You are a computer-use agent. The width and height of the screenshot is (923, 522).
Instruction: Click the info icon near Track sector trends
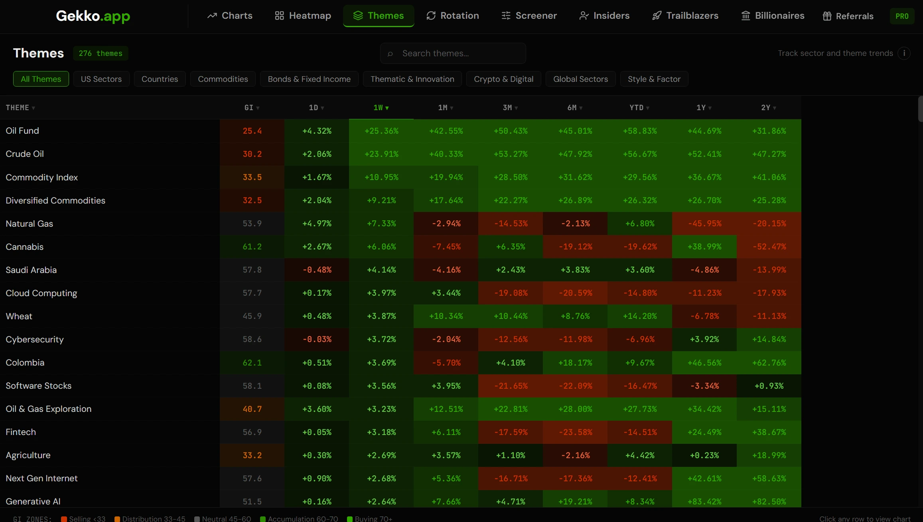(904, 53)
